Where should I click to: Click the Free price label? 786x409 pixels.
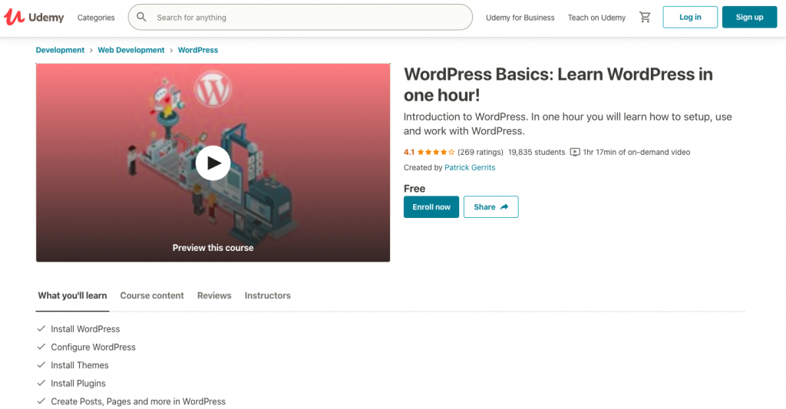point(414,189)
